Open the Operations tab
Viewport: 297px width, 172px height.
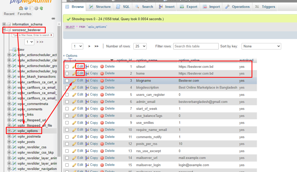(238, 7)
